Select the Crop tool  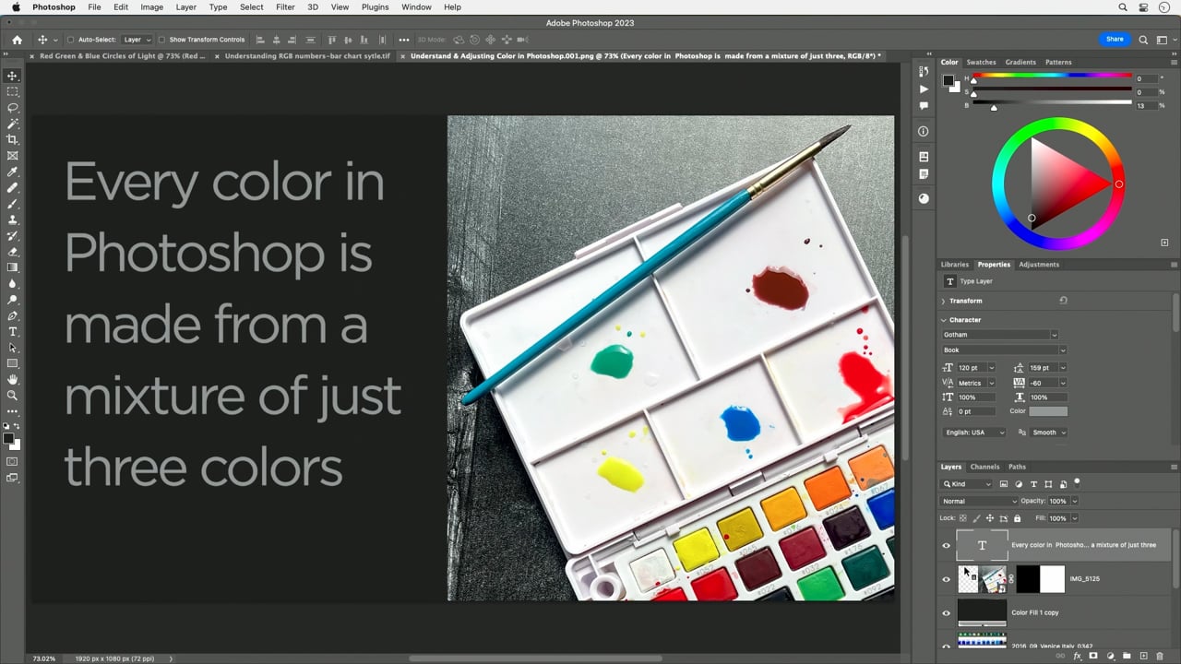tap(12, 139)
